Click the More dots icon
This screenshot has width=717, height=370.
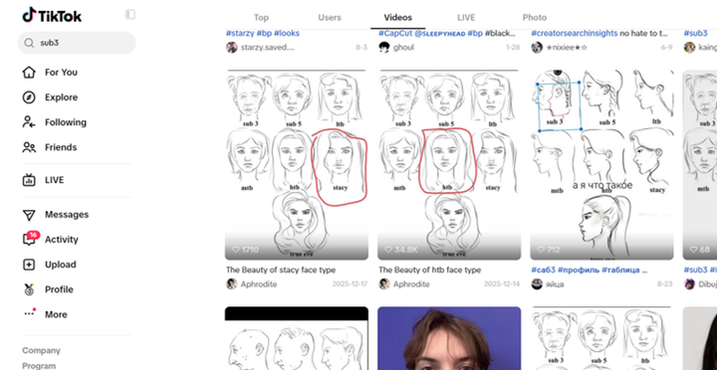[x=30, y=314]
